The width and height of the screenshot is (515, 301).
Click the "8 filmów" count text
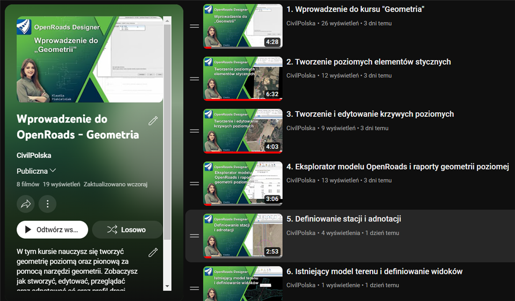point(28,184)
